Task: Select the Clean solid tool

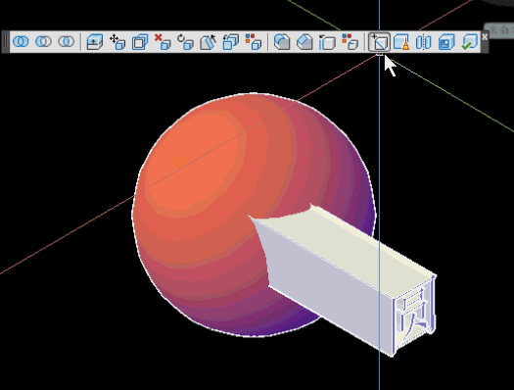Action: coord(400,42)
